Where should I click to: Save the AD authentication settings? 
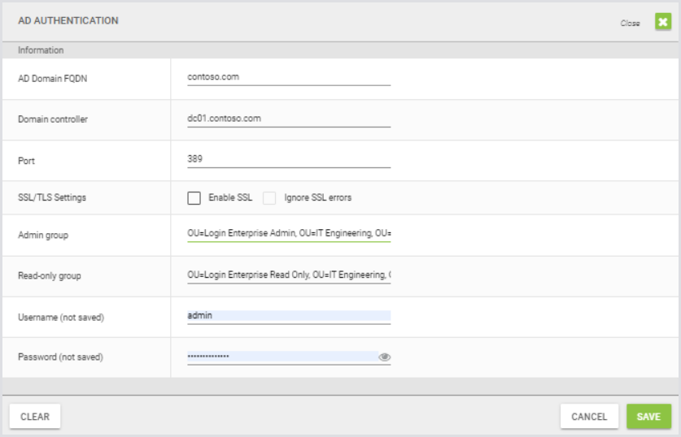648,417
